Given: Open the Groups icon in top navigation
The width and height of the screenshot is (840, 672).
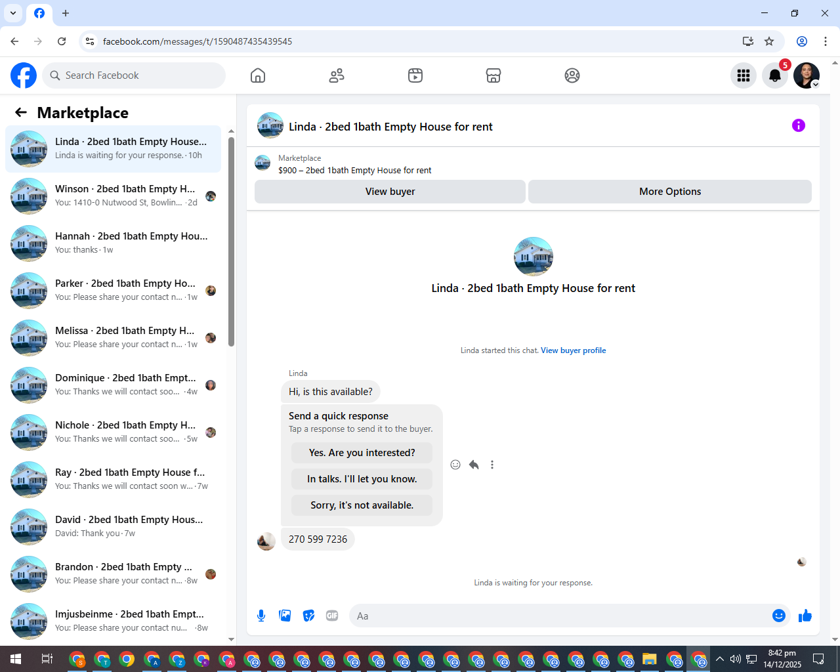Looking at the screenshot, I should 572,75.
